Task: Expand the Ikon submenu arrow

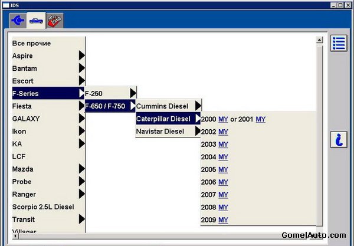Action: click(82, 131)
